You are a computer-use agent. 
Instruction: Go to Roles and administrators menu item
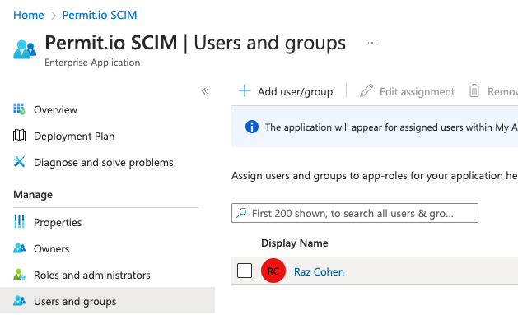click(x=92, y=275)
